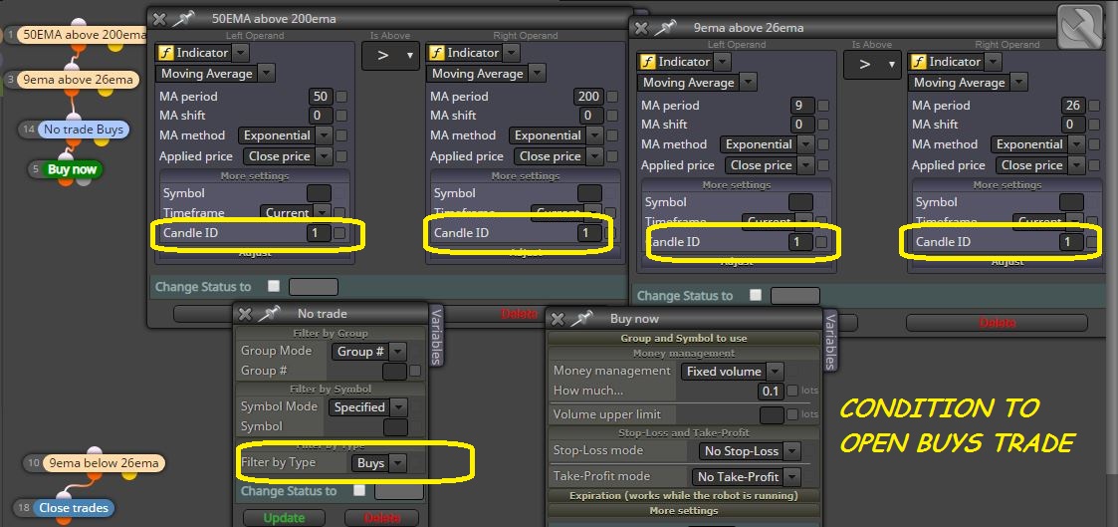The height and width of the screenshot is (527, 1118).
Task: Tick MA period 9 checkbox in 9ema panel
Action: point(823,106)
